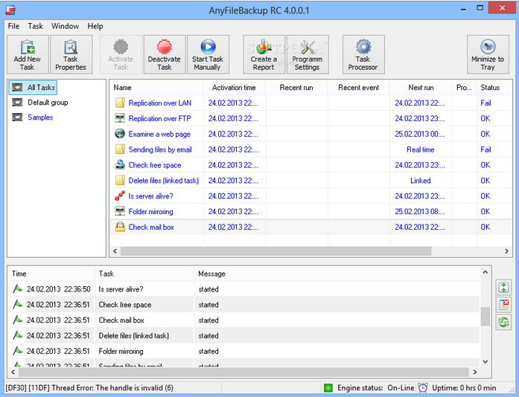The height and width of the screenshot is (397, 519).
Task: Sort by the Recent event column header
Action: pyautogui.click(x=358, y=88)
